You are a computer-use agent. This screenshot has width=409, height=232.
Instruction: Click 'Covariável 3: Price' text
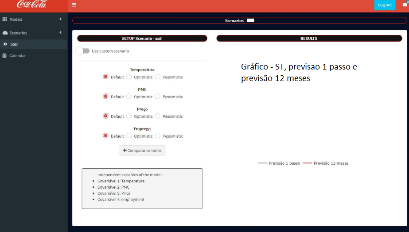click(114, 193)
